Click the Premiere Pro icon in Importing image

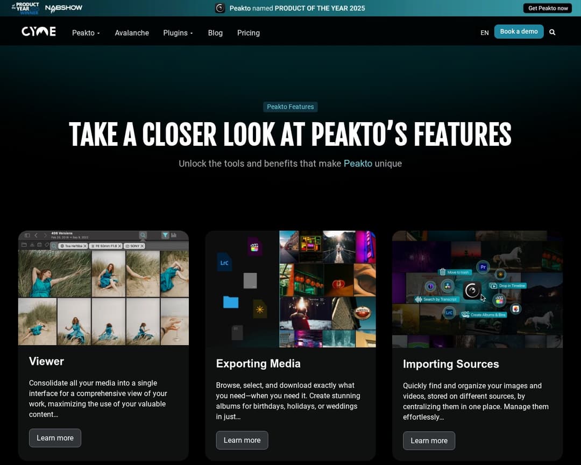point(483,267)
